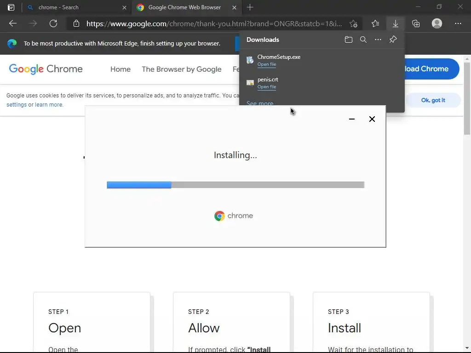Dismiss cookie notice with Ok, got it
Image resolution: width=471 pixels, height=353 pixels.
click(x=433, y=100)
